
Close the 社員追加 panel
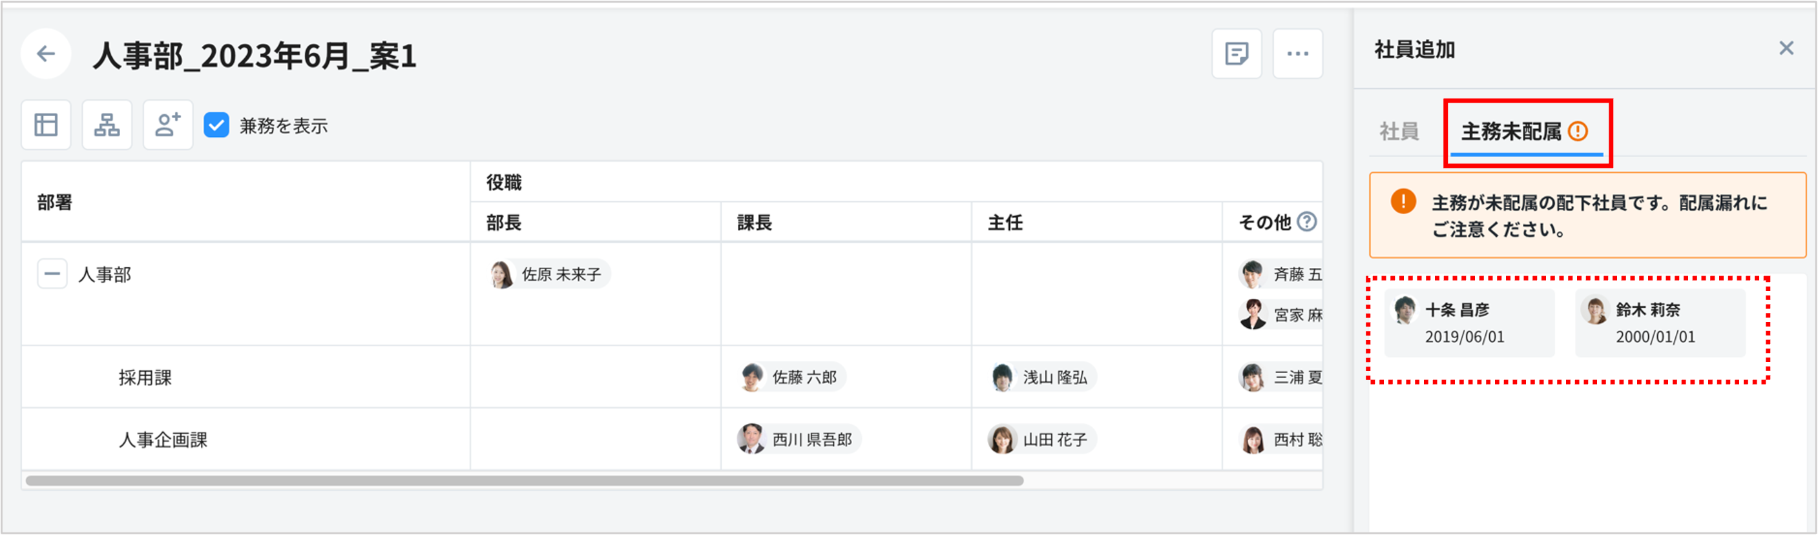[x=1786, y=48]
